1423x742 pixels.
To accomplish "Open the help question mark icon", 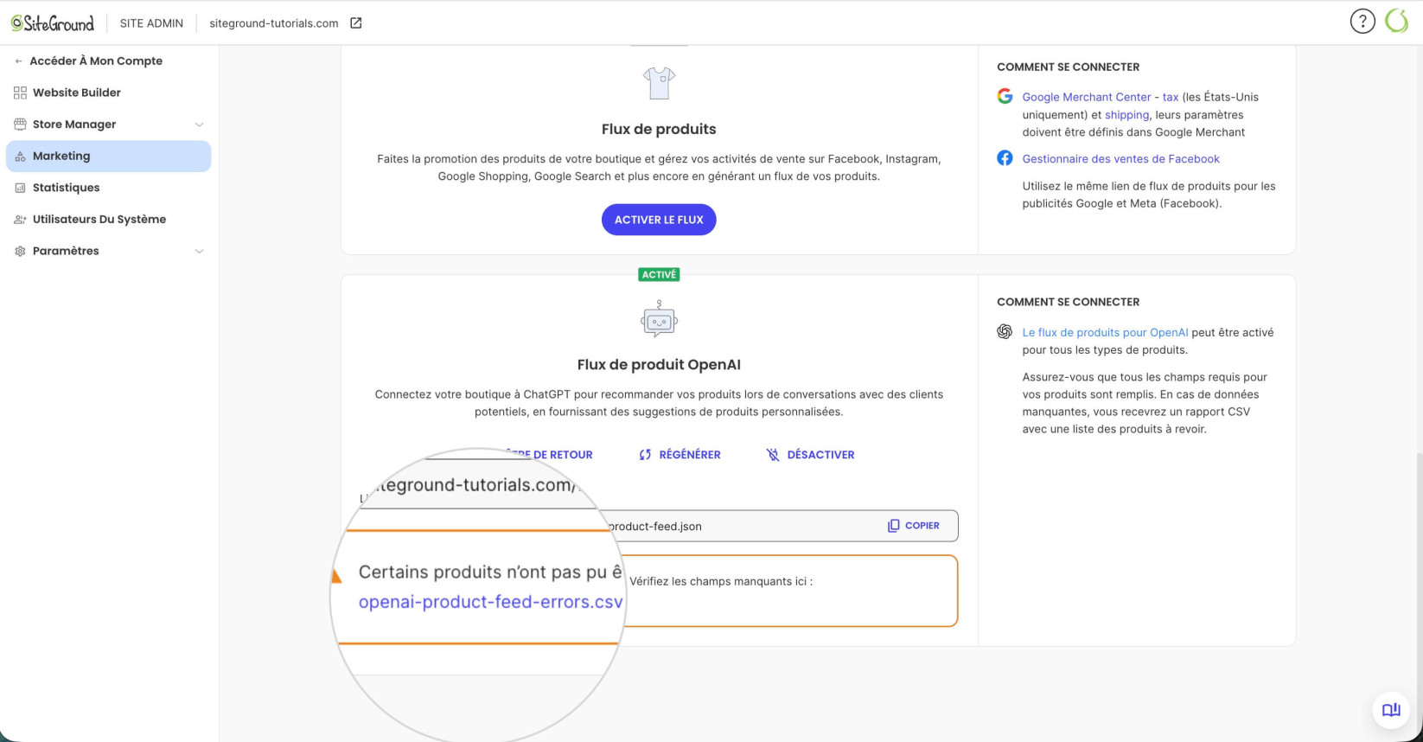I will point(1362,22).
